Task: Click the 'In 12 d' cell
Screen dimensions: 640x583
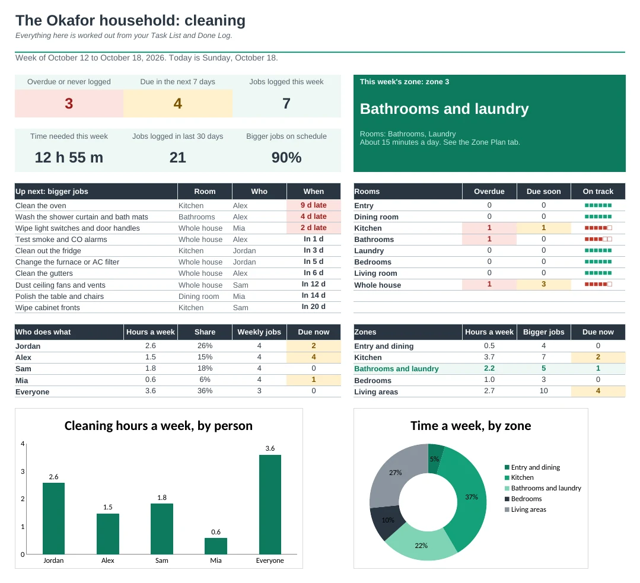Action: click(x=313, y=284)
